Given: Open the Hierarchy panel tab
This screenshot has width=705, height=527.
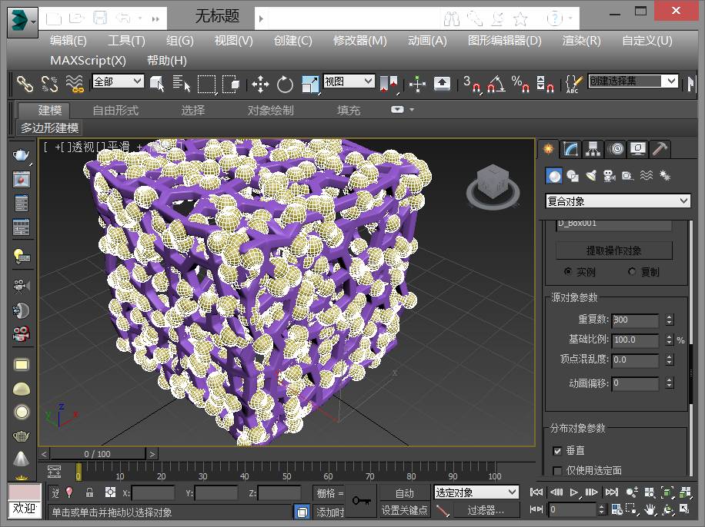Looking at the screenshot, I should click(593, 149).
